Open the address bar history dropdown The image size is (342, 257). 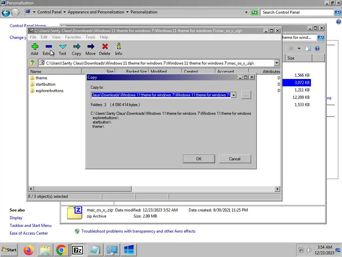point(246,12)
